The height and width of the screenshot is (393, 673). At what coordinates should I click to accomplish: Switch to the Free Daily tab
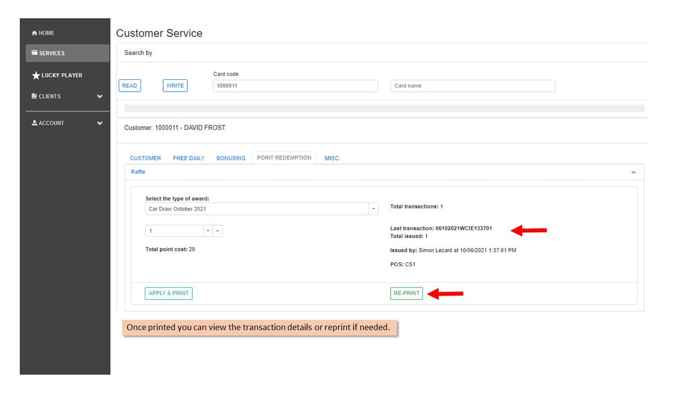click(188, 158)
